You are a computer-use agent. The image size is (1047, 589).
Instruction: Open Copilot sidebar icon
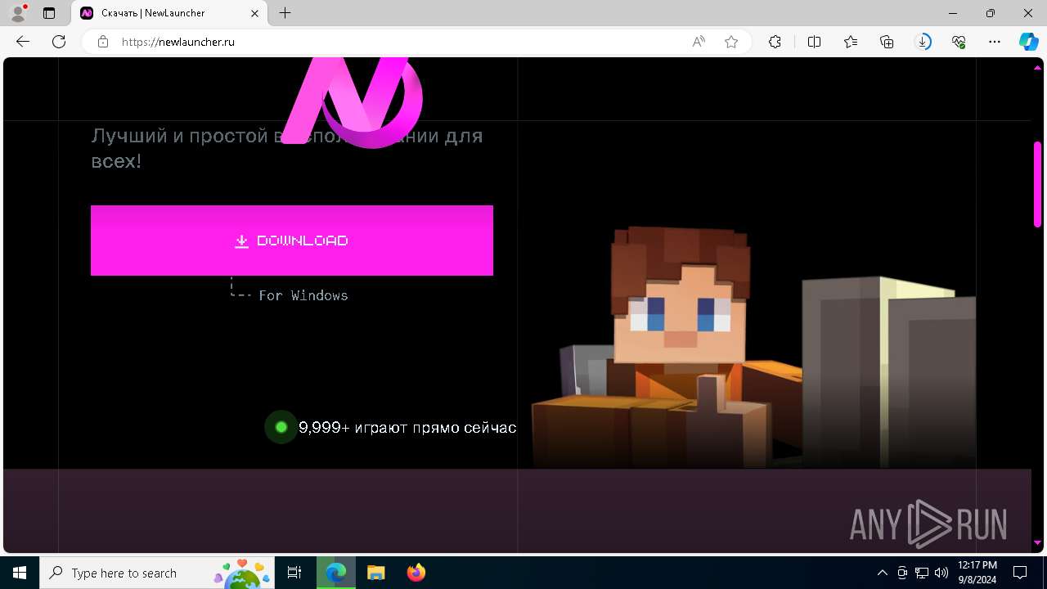[1028, 42]
